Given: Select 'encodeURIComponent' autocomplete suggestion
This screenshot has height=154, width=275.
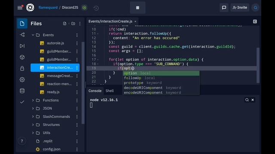Looking at the screenshot, I should (161, 92).
